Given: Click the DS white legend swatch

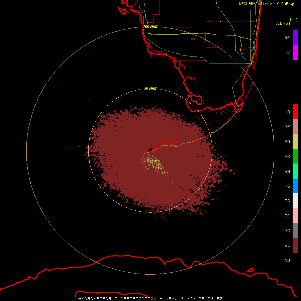Looking at the screenshot, I should (x=295, y=201).
